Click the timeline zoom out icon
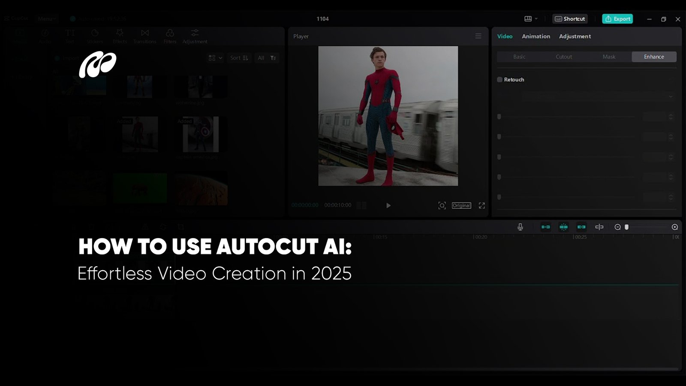 click(617, 227)
